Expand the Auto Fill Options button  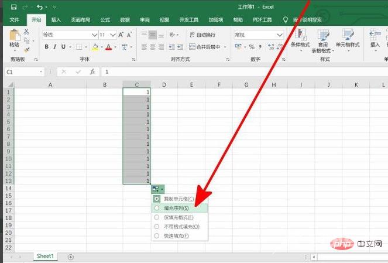pos(157,189)
